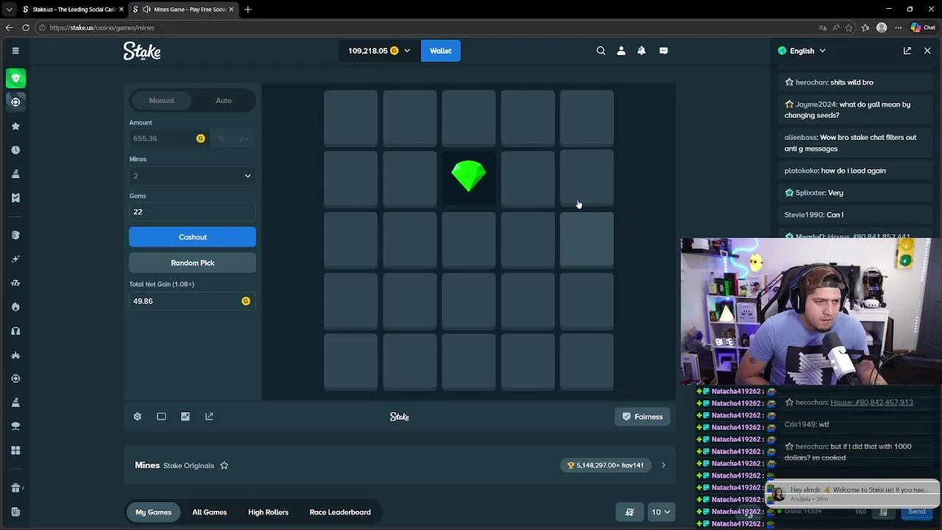Open Copilot Chat in browser toolbar

click(922, 28)
